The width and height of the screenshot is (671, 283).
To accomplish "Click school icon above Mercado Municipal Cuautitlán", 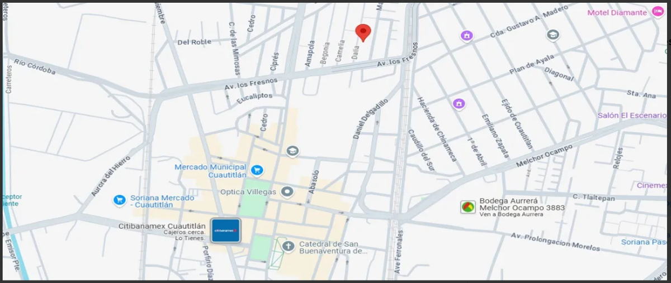I will click(x=292, y=151).
